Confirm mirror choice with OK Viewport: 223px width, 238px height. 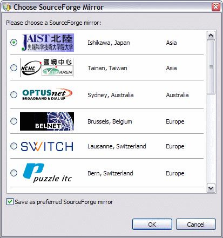[x=152, y=225]
